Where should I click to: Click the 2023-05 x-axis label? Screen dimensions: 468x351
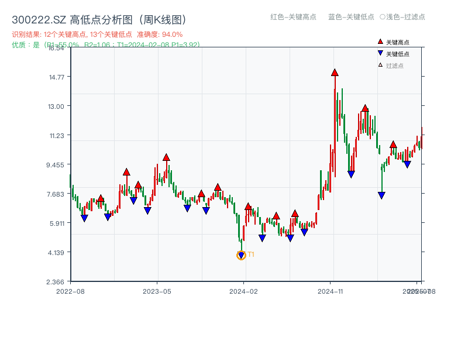157,291
